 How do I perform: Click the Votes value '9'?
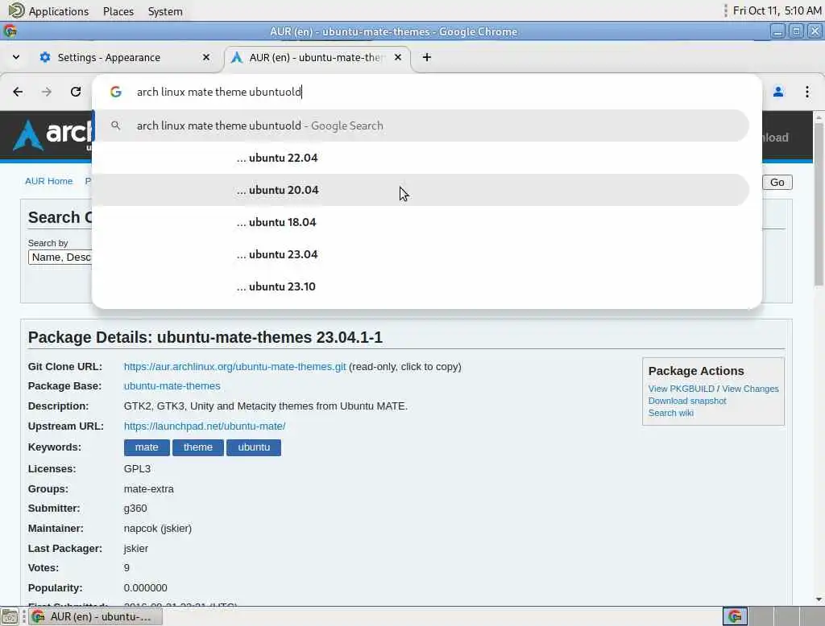126,567
